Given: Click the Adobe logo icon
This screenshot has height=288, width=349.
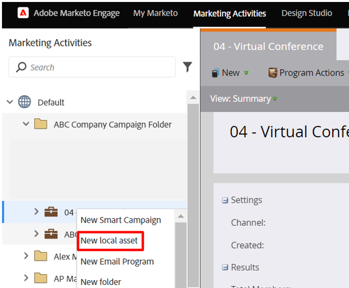Looking at the screenshot, I should 23,13.
